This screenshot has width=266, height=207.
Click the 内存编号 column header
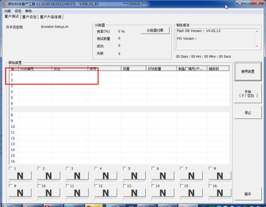pyautogui.click(x=35, y=69)
